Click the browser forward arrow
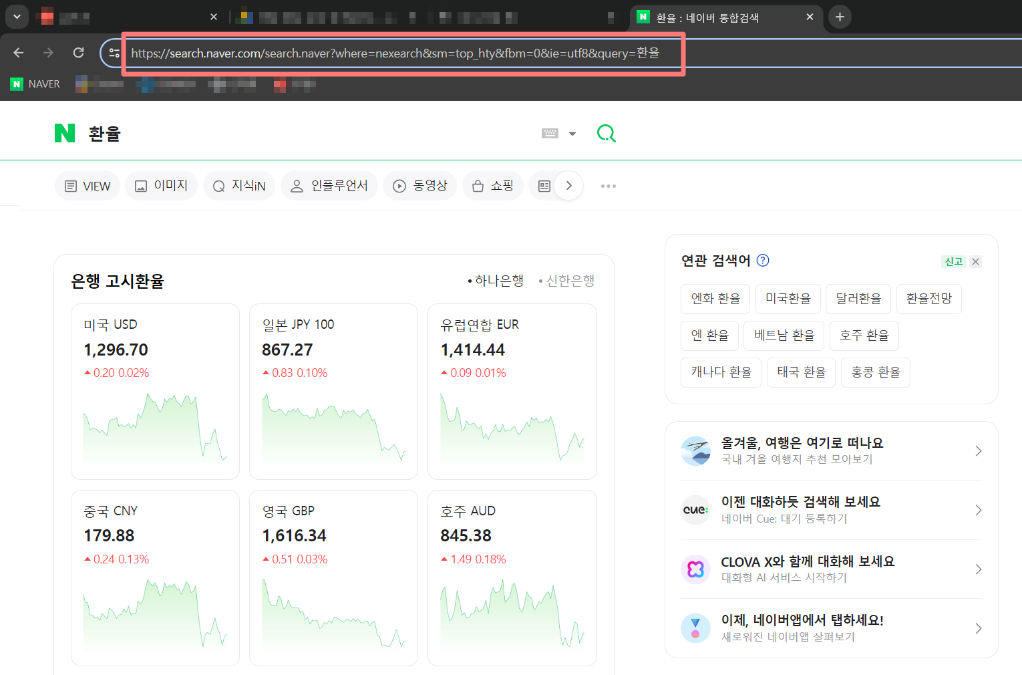Viewport: 1022px width, 675px height. (48, 53)
